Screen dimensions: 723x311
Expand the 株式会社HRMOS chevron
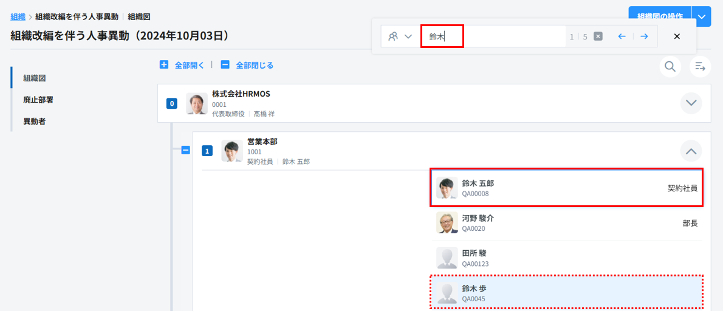point(691,103)
